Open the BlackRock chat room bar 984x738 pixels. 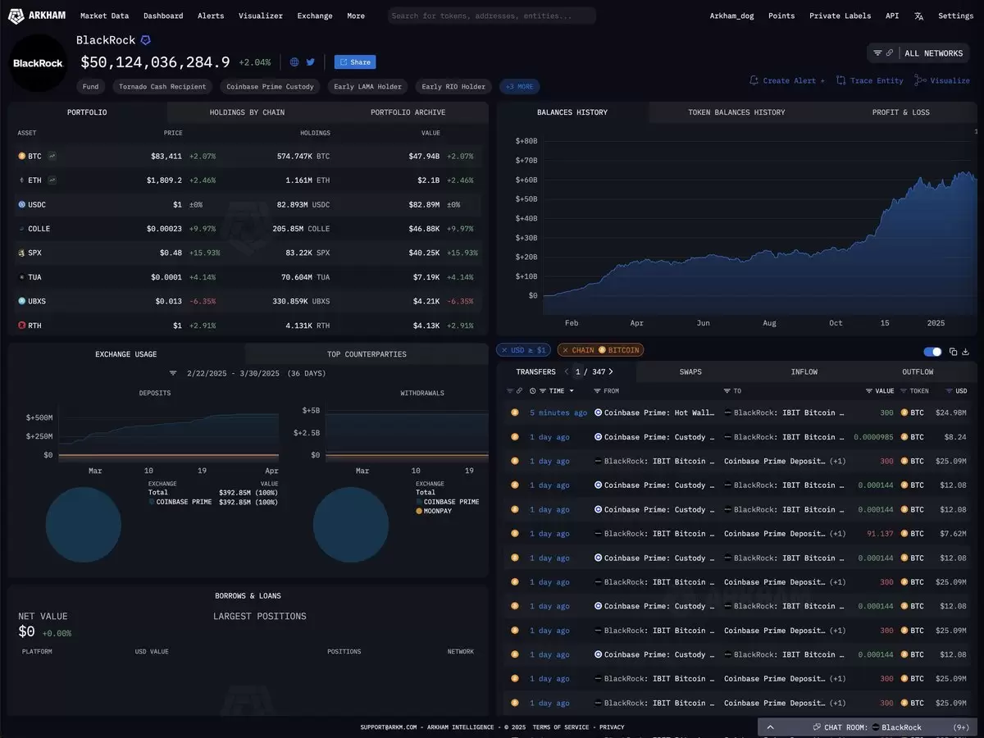pos(868,727)
